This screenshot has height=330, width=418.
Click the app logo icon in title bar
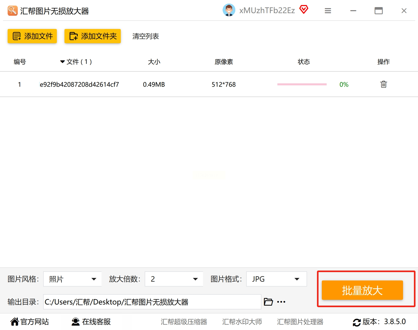[12, 11]
